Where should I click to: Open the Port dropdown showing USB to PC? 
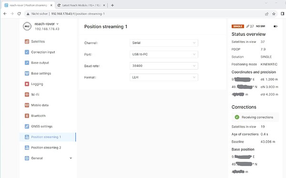(x=164, y=54)
